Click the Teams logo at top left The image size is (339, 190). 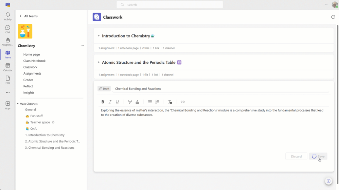(x=8, y=4)
